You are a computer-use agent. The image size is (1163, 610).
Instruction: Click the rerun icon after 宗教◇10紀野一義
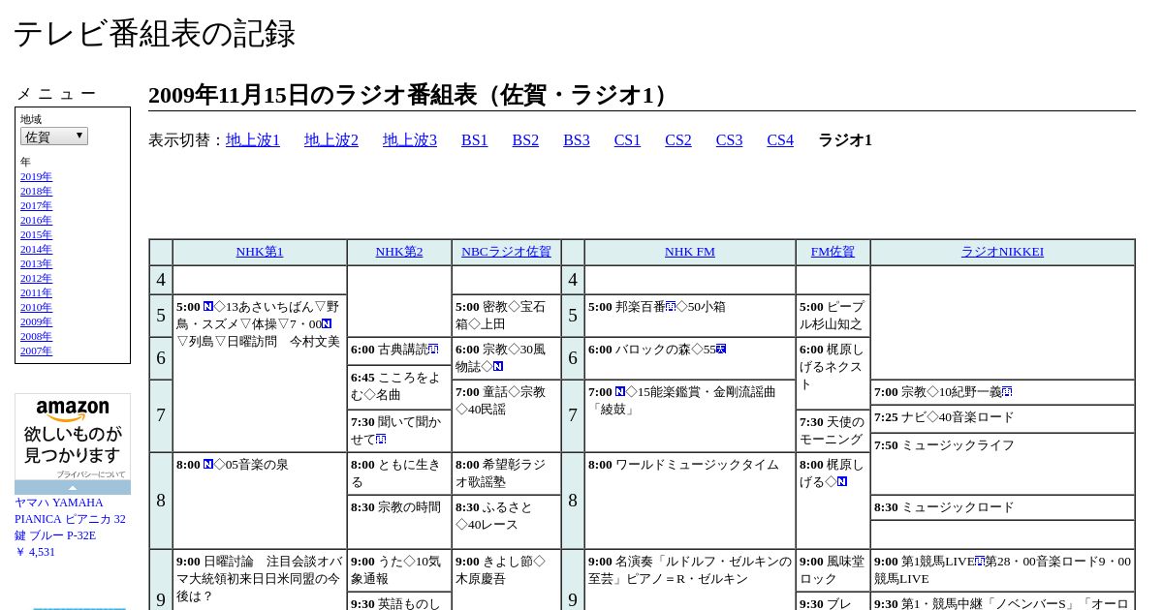click(1008, 391)
